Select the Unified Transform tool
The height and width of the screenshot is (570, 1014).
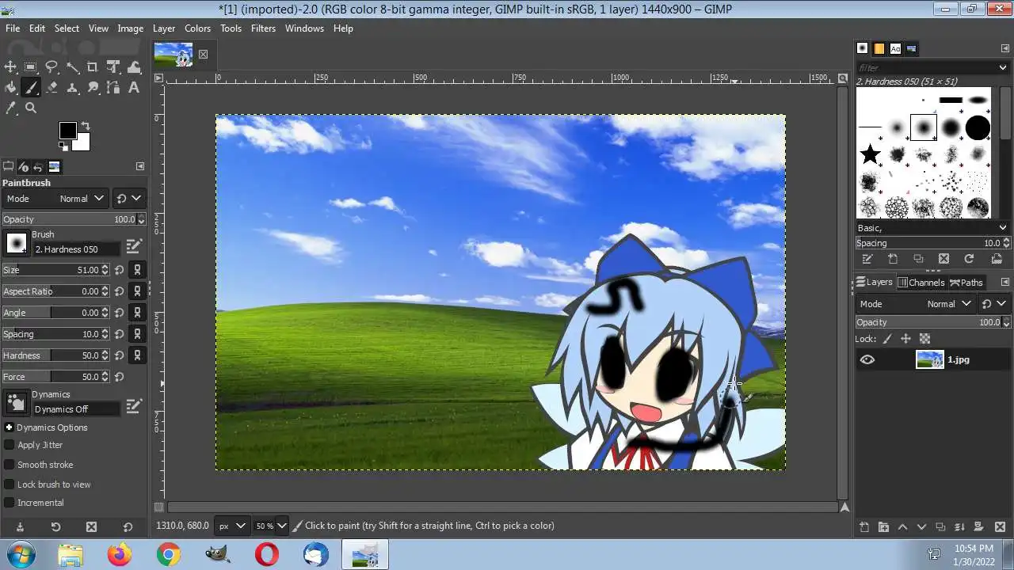113,67
